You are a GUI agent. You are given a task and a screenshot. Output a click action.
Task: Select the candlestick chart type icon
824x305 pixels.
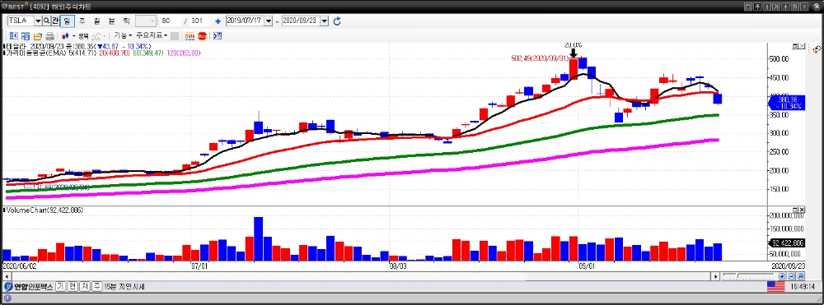click(66, 35)
